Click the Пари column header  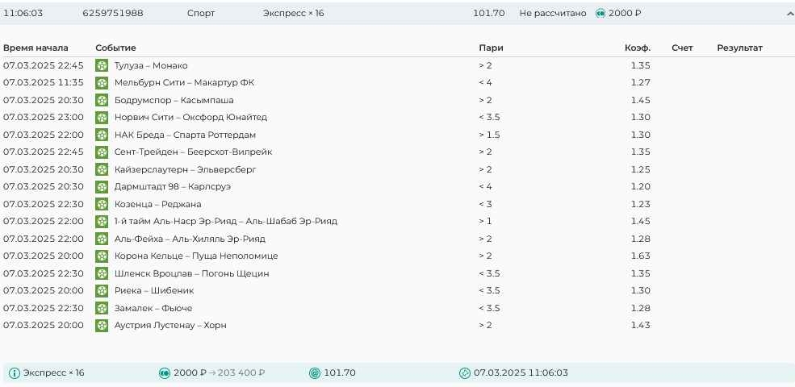(491, 48)
